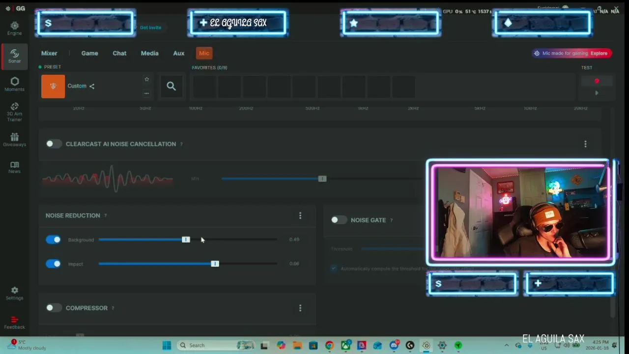Open Logitech G HUB taskbar icon

click(x=410, y=345)
